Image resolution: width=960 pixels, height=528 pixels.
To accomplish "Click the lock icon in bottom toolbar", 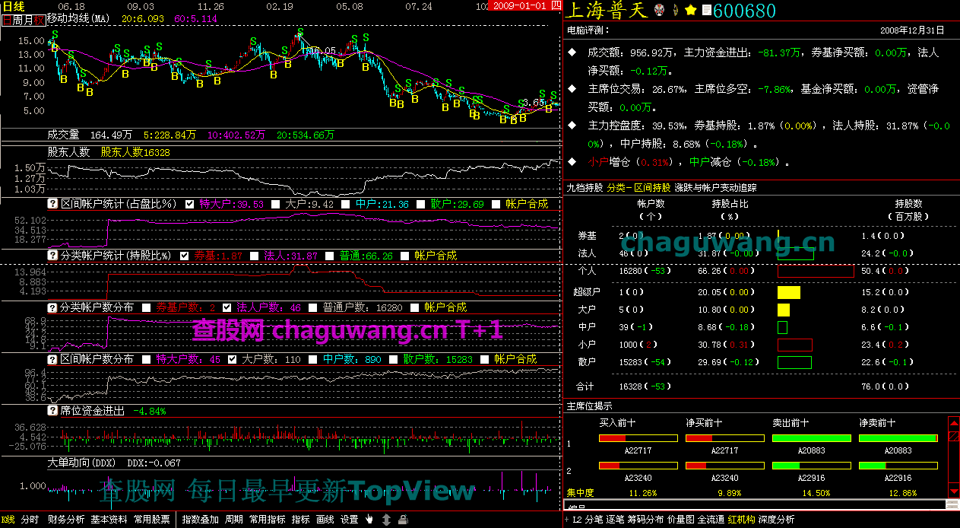I will tap(402, 520).
